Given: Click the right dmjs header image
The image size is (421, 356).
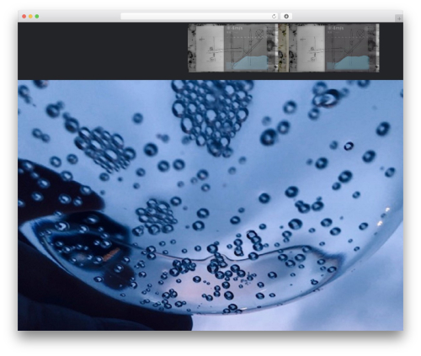Looking at the screenshot, I should pyautogui.click(x=334, y=48).
